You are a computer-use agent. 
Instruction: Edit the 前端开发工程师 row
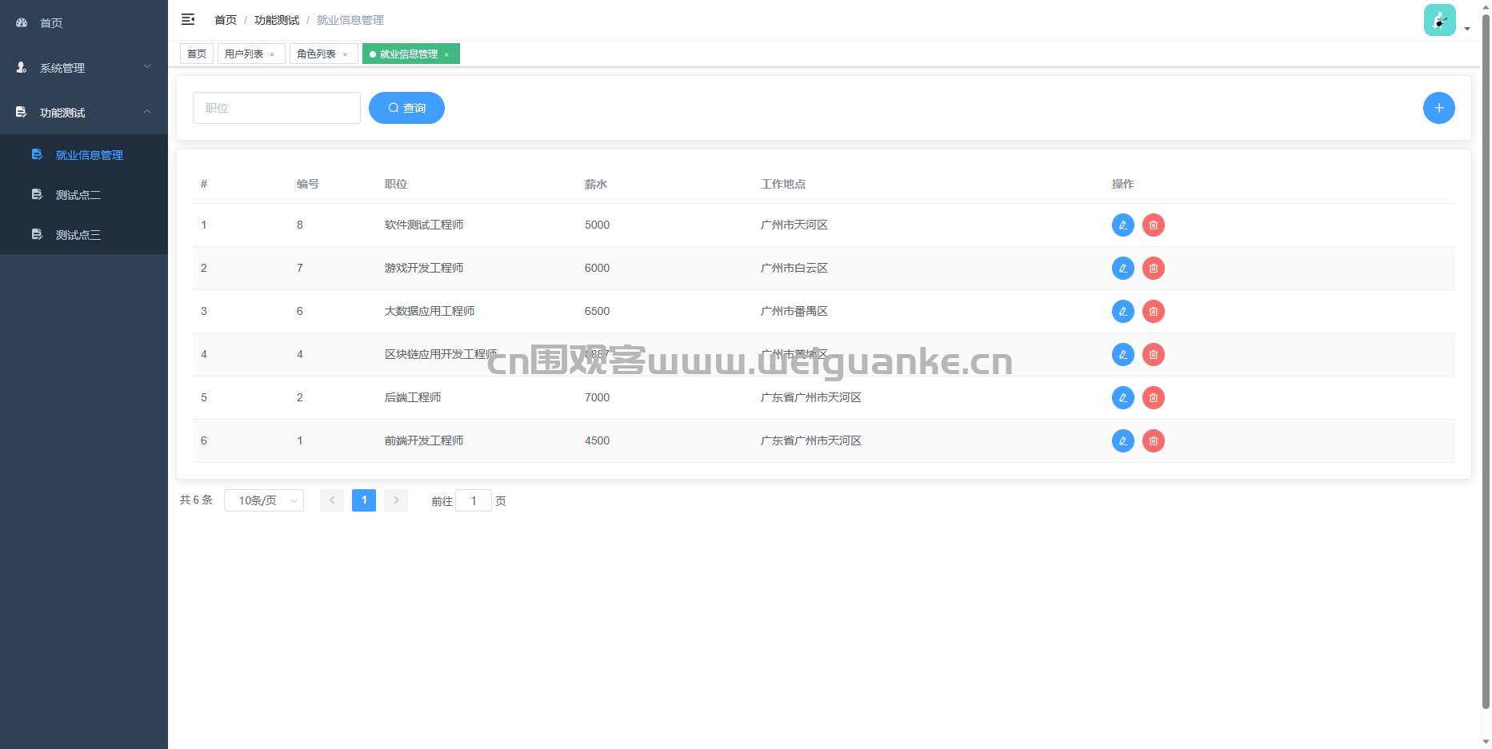click(1122, 441)
